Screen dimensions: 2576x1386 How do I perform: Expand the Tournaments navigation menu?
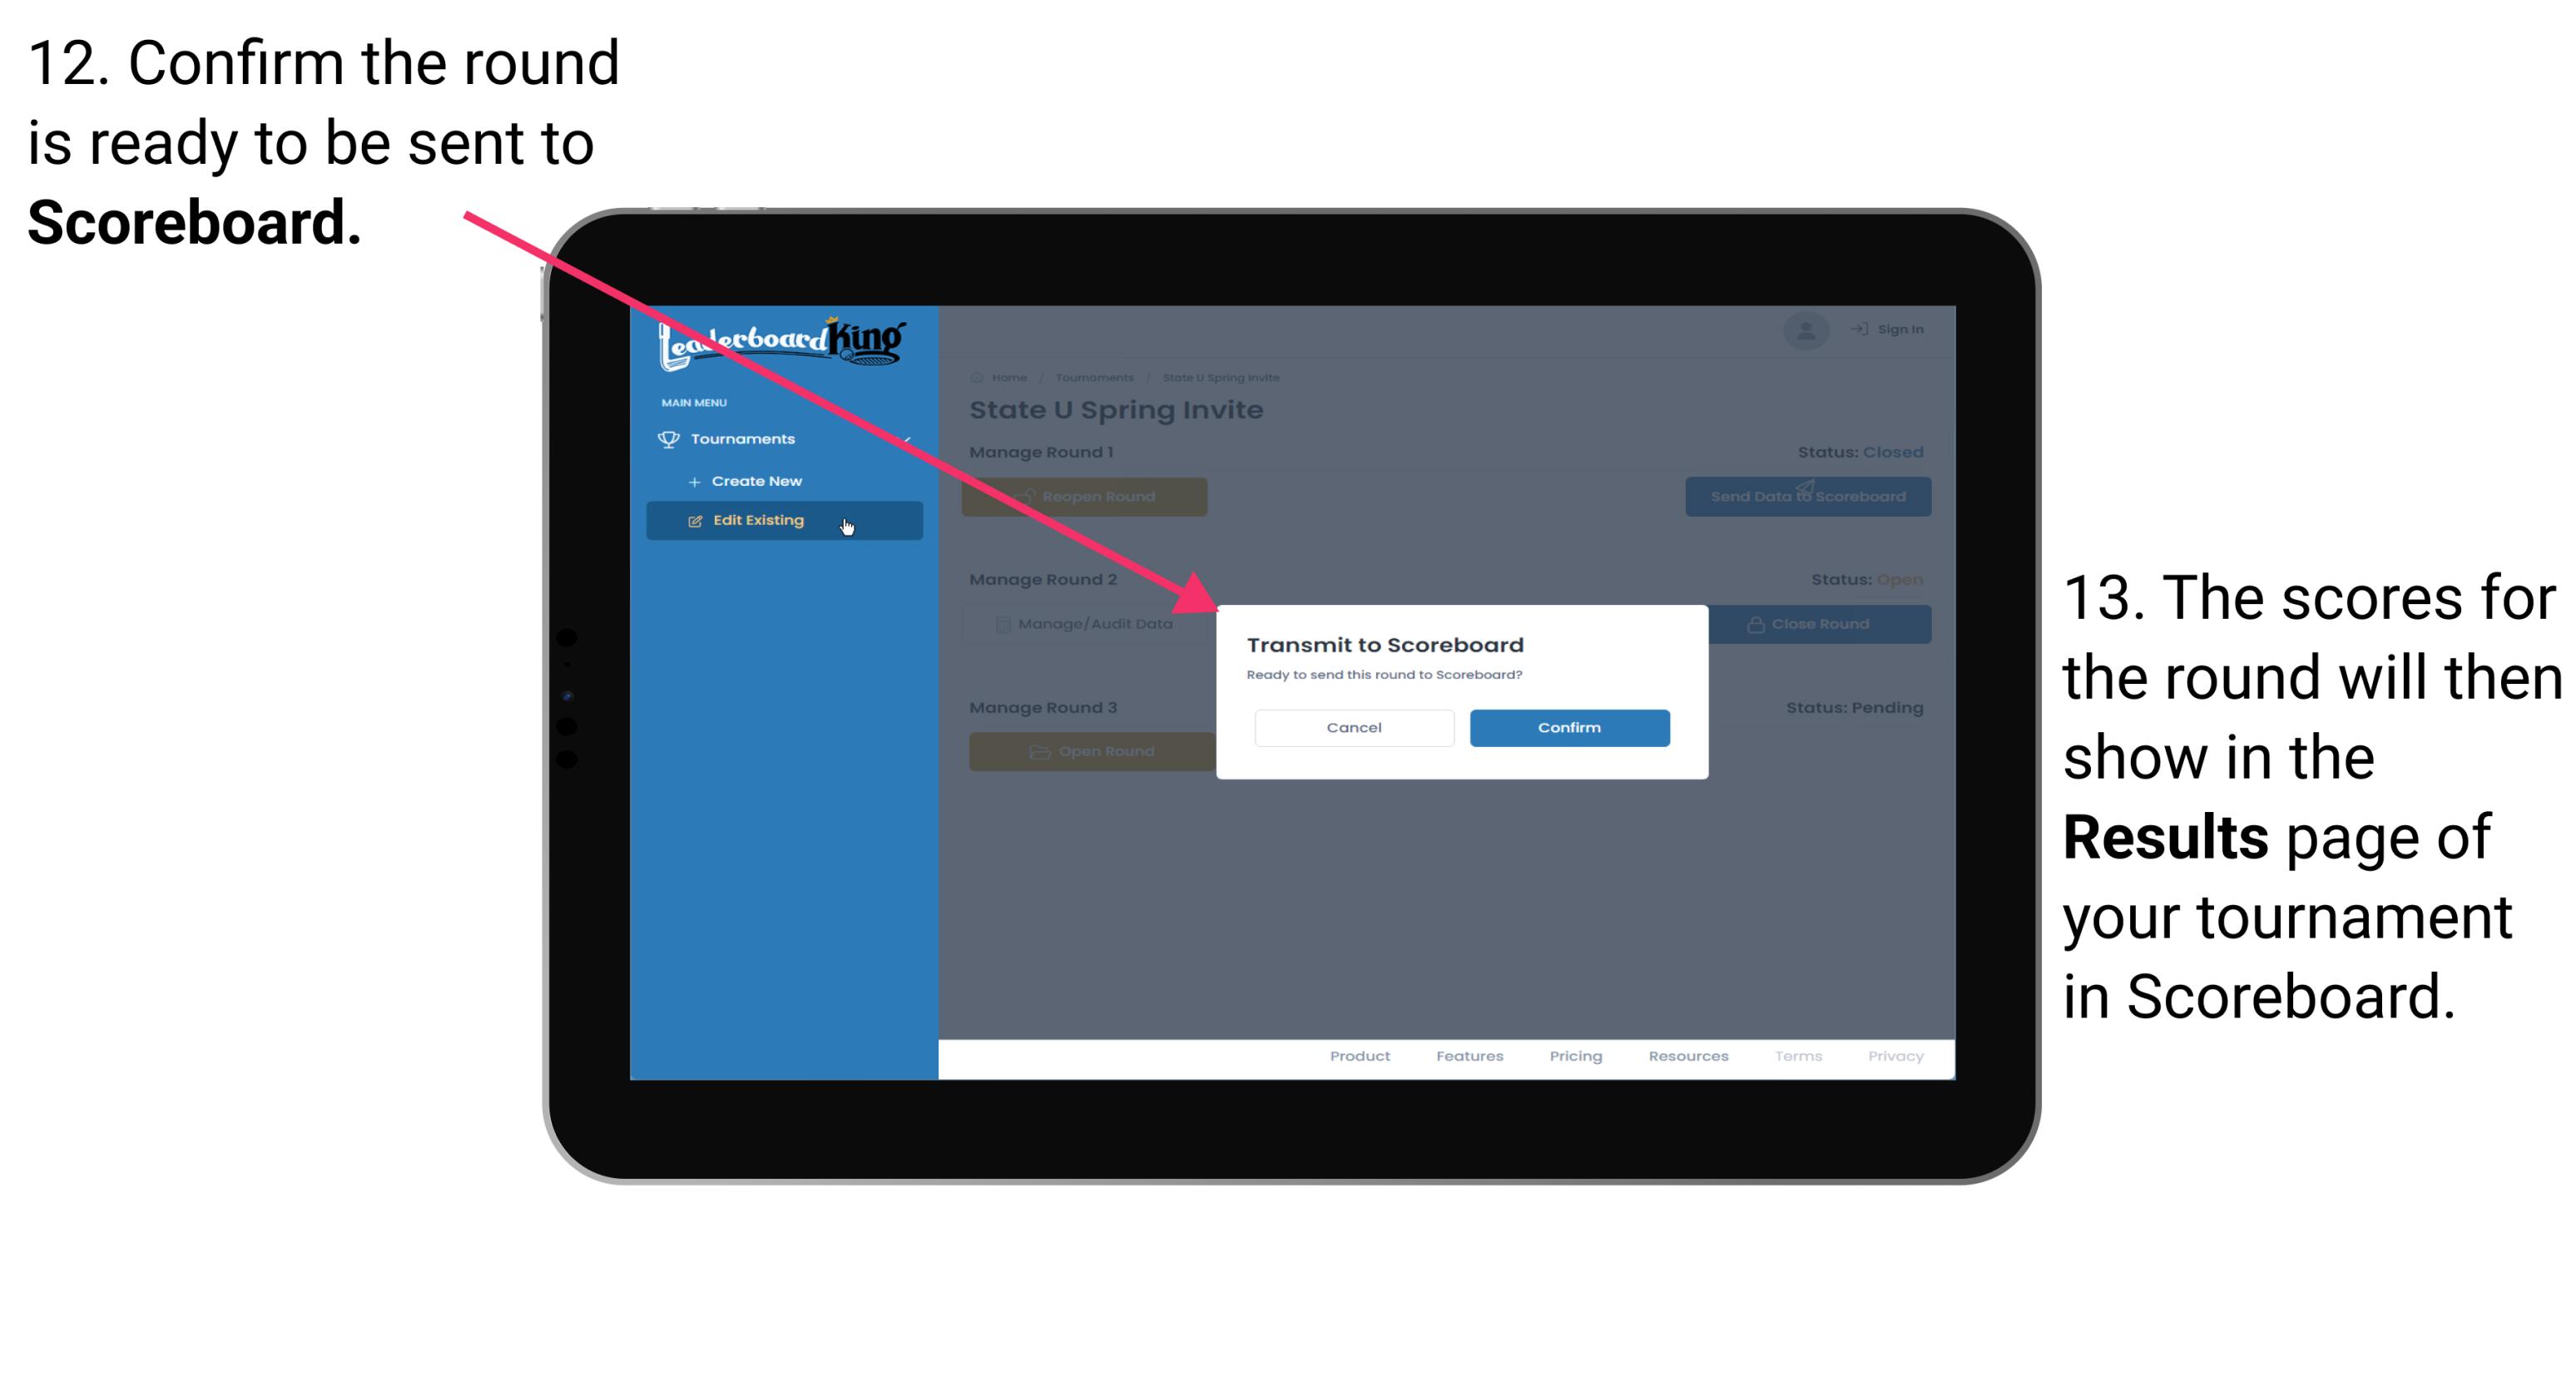pyautogui.click(x=745, y=437)
